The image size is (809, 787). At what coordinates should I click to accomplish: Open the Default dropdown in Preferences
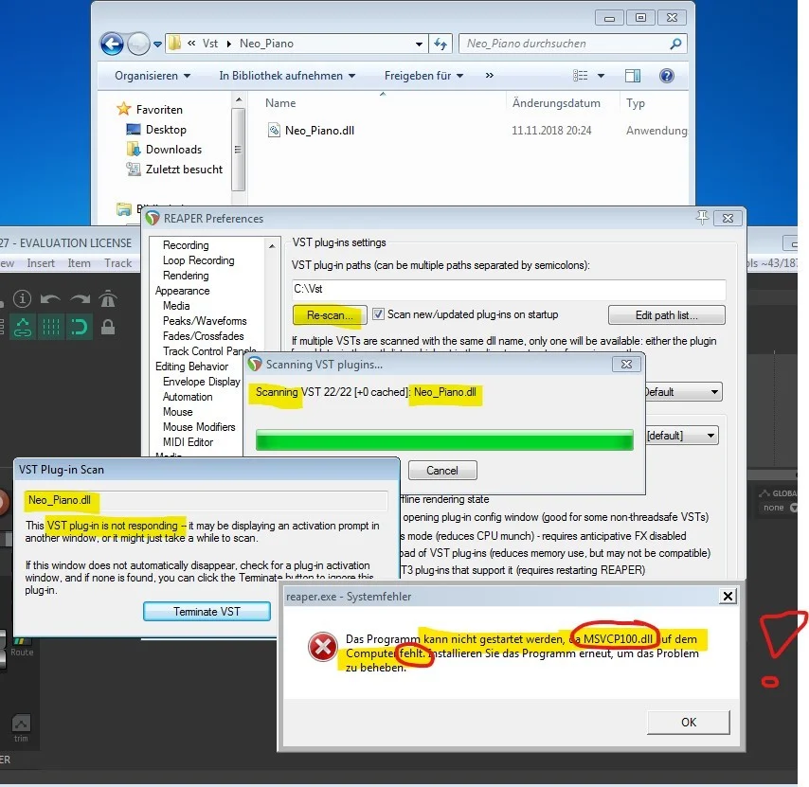pos(683,392)
